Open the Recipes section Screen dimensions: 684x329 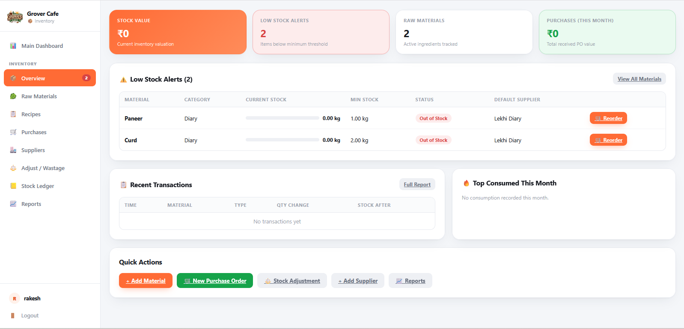(50, 114)
